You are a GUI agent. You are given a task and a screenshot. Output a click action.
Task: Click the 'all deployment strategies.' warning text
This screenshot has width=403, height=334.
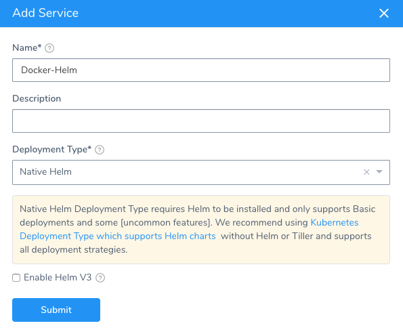(74, 250)
